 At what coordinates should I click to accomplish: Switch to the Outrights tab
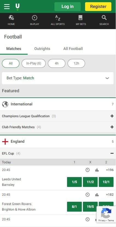click(42, 49)
